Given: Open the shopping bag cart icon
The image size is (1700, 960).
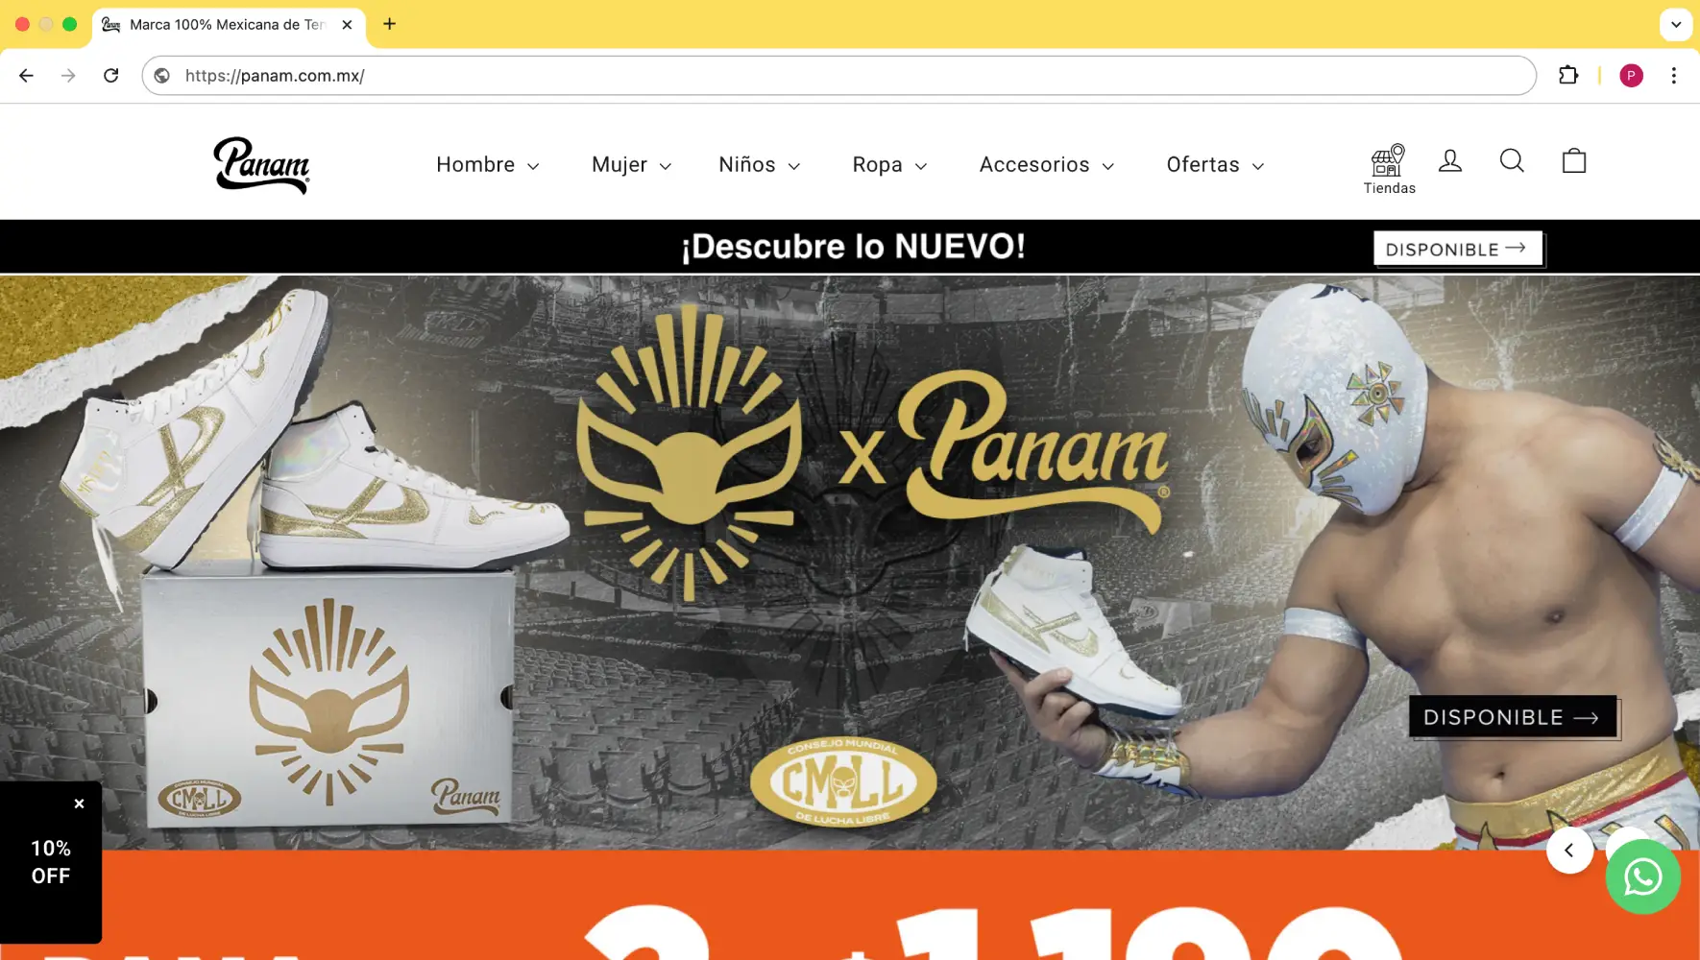Looking at the screenshot, I should point(1574,160).
